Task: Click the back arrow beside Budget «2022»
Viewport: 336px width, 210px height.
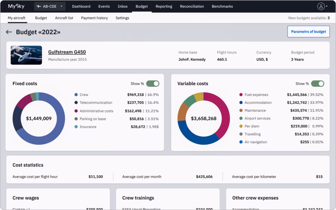Action: 9,32
